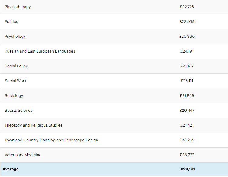Select the Psychology subject text
The height and width of the screenshot is (177, 228).
point(15,36)
